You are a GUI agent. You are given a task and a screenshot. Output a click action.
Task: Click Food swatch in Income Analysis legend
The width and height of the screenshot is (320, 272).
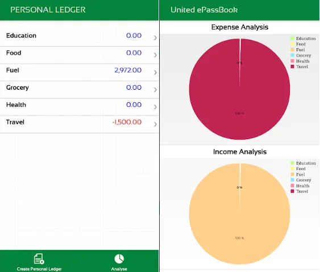pyautogui.click(x=292, y=169)
